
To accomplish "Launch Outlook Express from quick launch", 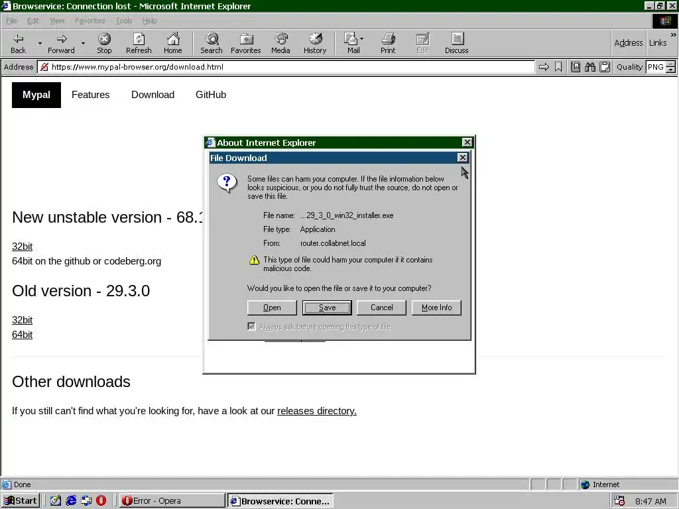I will [x=86, y=501].
